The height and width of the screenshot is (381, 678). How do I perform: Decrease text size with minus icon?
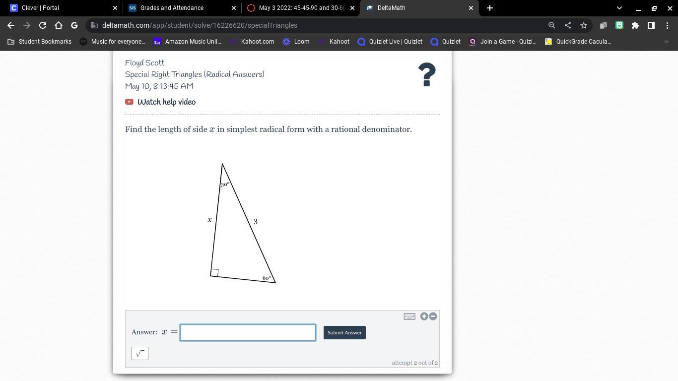pyautogui.click(x=433, y=317)
